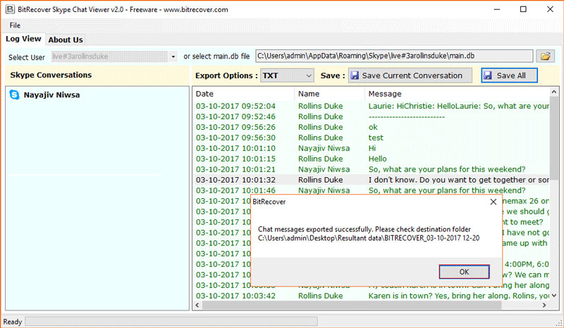564x328 pixels.
Task: Click the main.db file path field
Action: pos(394,56)
